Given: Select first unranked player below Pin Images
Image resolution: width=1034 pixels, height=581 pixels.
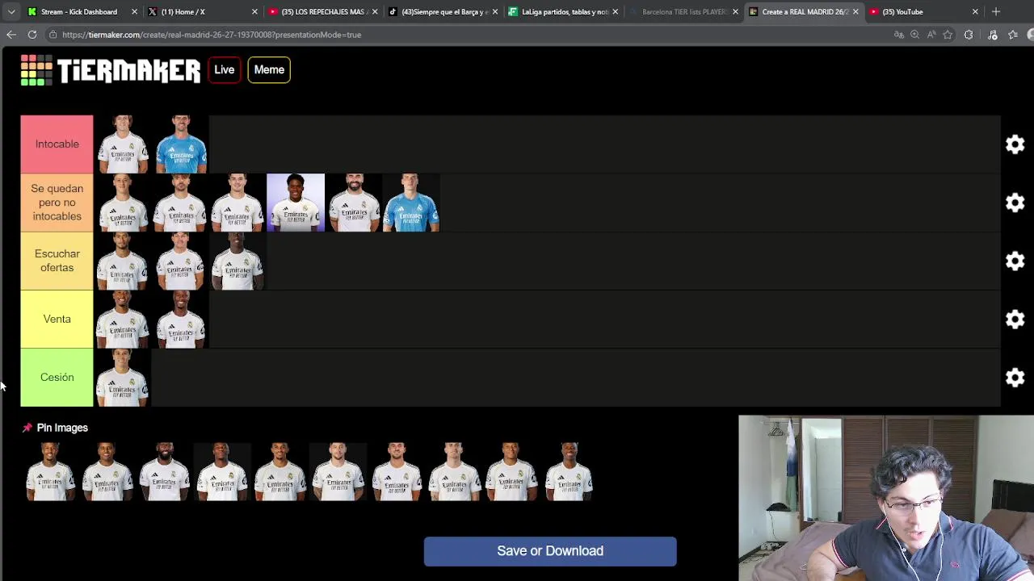Looking at the screenshot, I should click(49, 472).
